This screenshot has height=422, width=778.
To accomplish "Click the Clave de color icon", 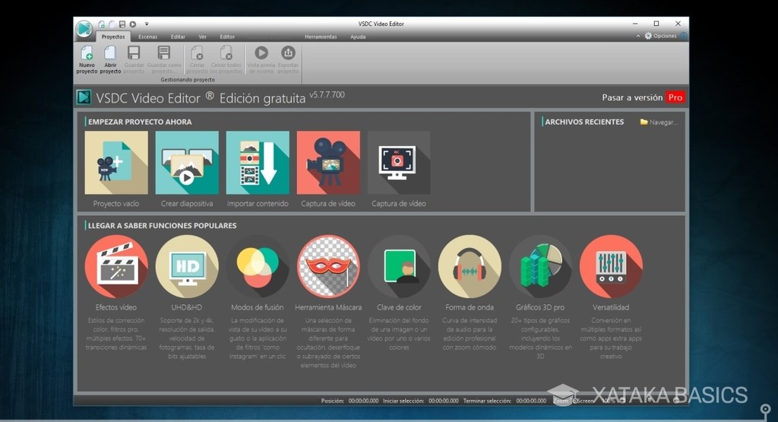I will 399,266.
